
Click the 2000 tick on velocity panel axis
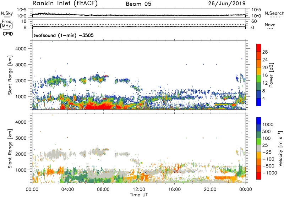pyautogui.click(x=21, y=154)
